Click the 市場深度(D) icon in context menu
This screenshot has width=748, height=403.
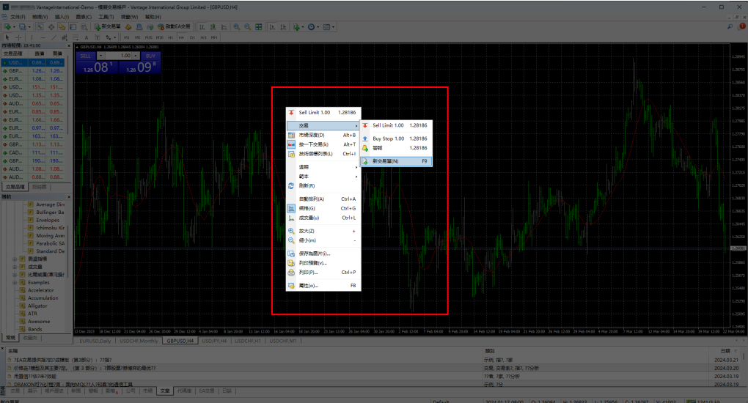coord(291,136)
